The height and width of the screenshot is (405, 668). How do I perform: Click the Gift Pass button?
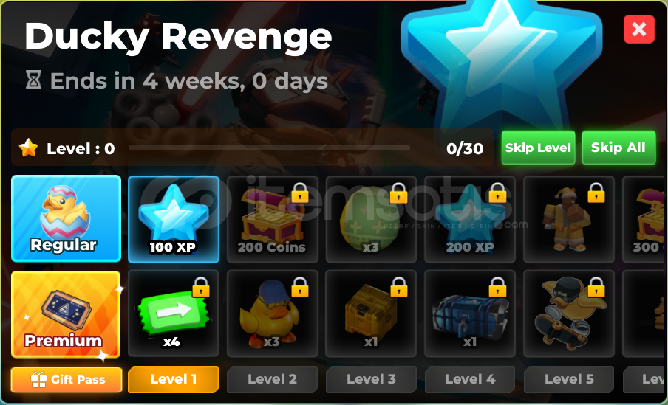[x=67, y=379]
